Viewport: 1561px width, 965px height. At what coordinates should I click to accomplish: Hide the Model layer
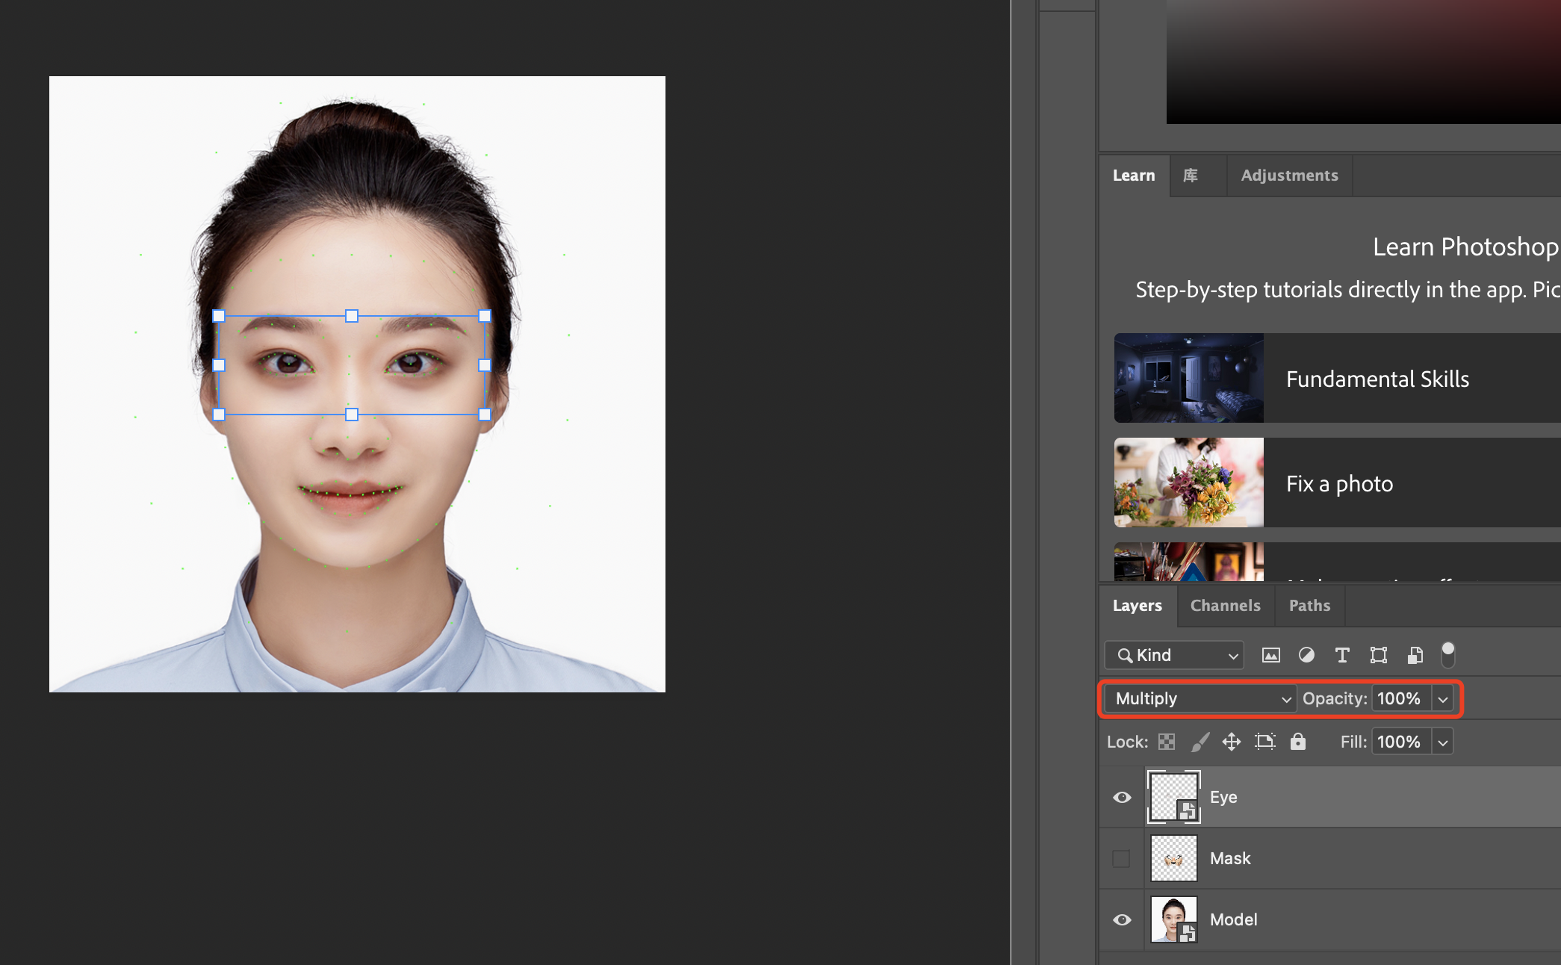(1122, 919)
